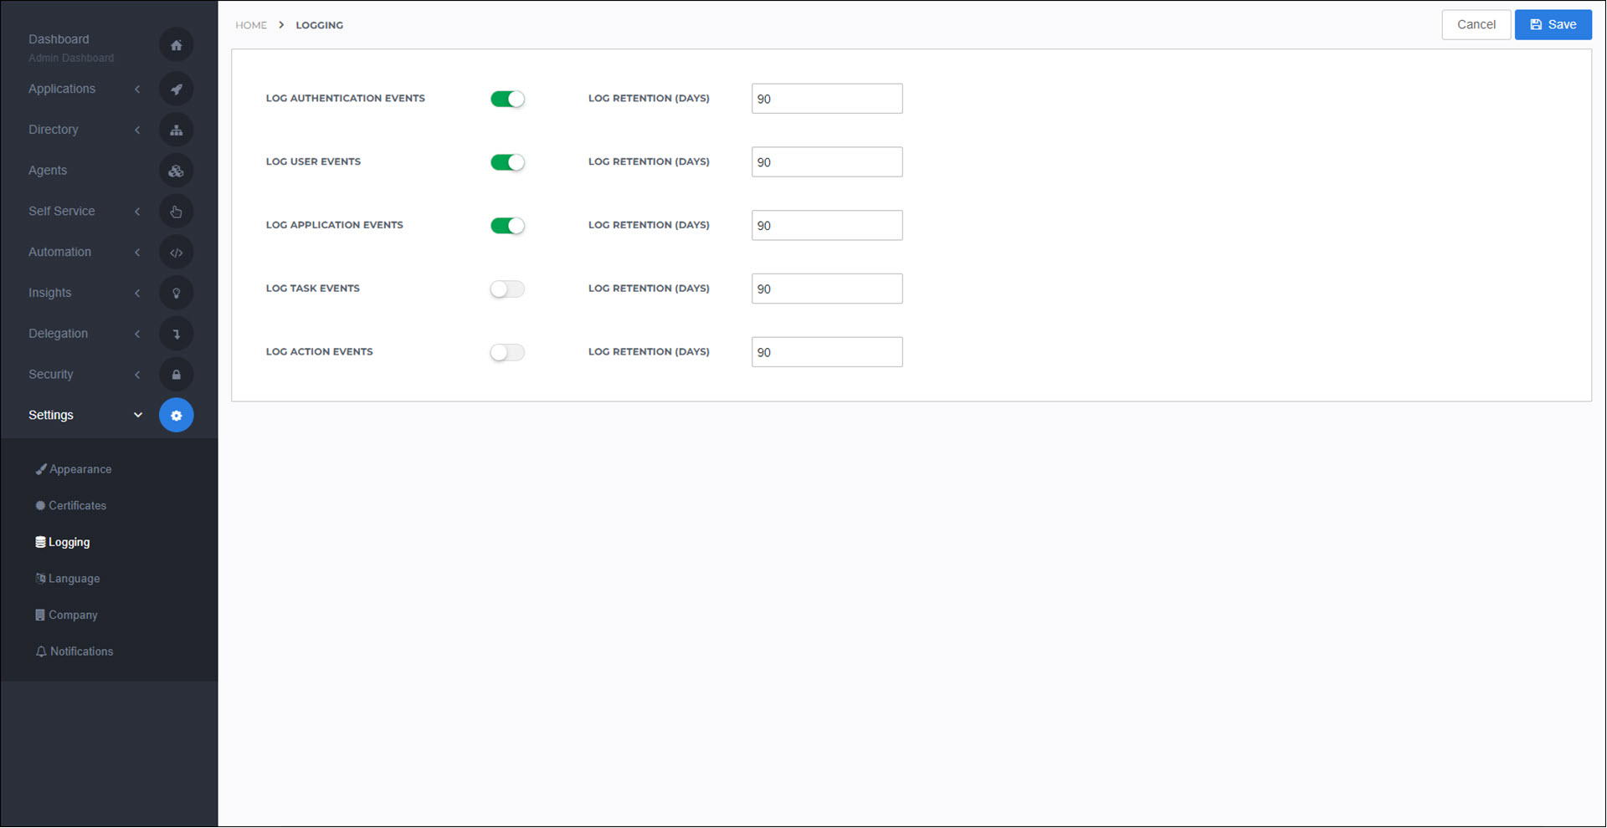Click the Directory hierarchy icon
Image resolution: width=1607 pixels, height=828 pixels.
[x=176, y=130]
